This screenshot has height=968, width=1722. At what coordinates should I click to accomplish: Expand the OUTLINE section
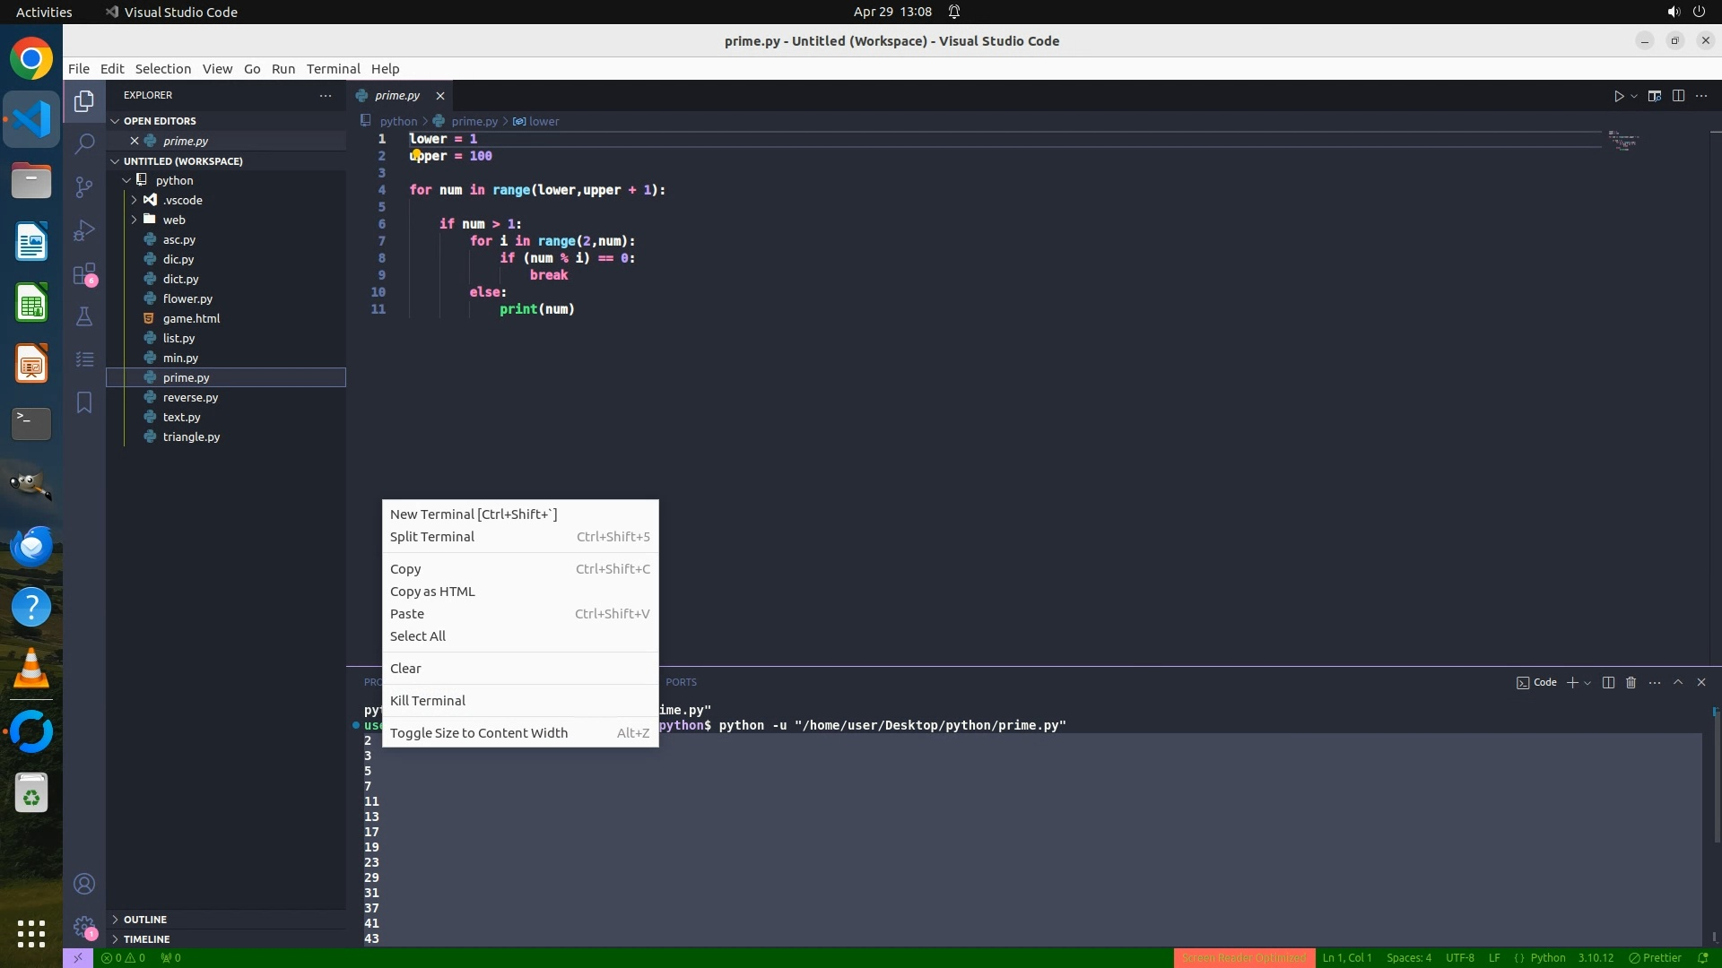(145, 920)
